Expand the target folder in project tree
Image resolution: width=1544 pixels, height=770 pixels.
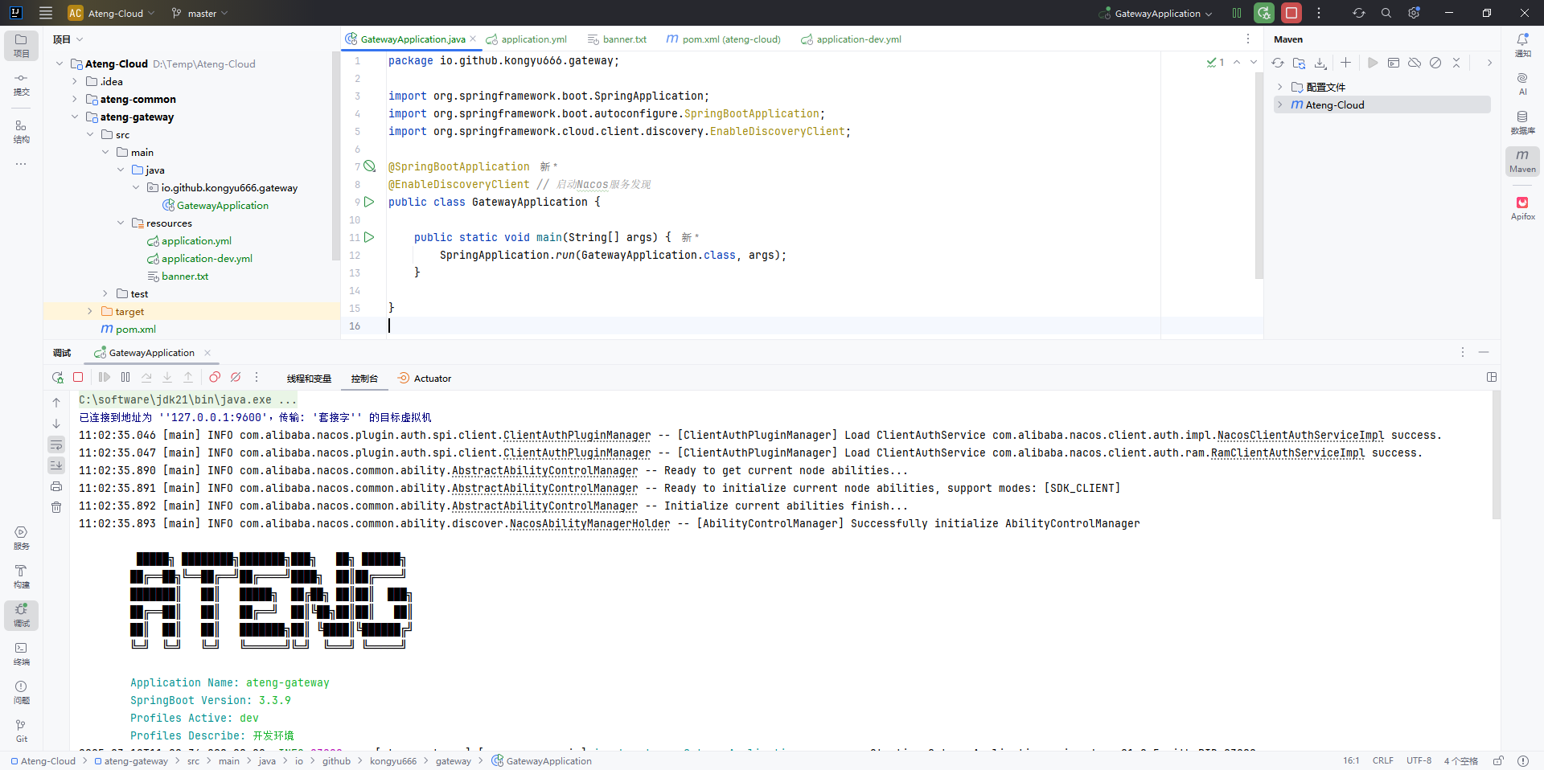(90, 312)
